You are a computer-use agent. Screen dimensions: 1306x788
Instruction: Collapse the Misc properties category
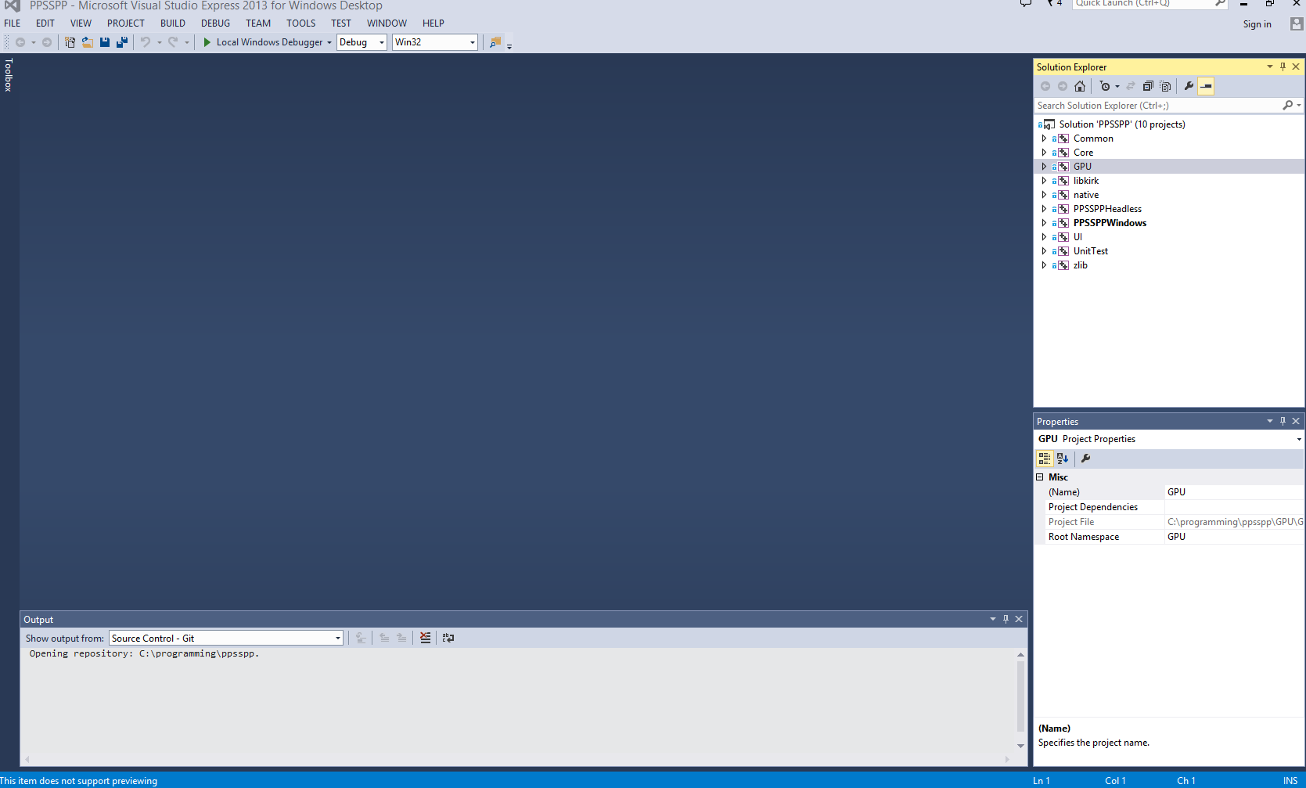1040,477
